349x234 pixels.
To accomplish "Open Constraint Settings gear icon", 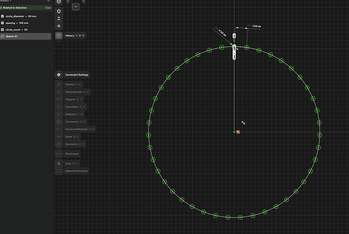I will tap(59, 75).
